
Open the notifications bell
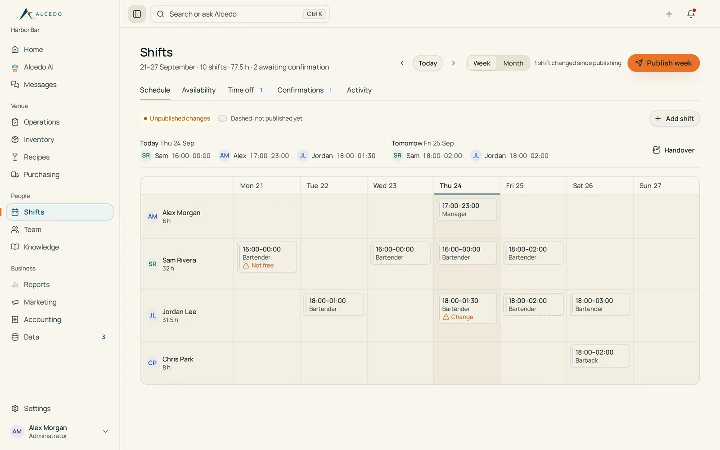pos(691,14)
